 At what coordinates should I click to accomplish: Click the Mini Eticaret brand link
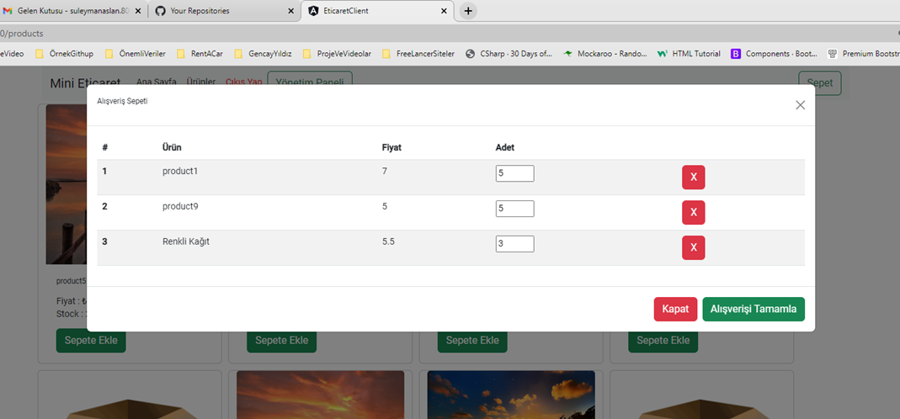pyautogui.click(x=85, y=83)
